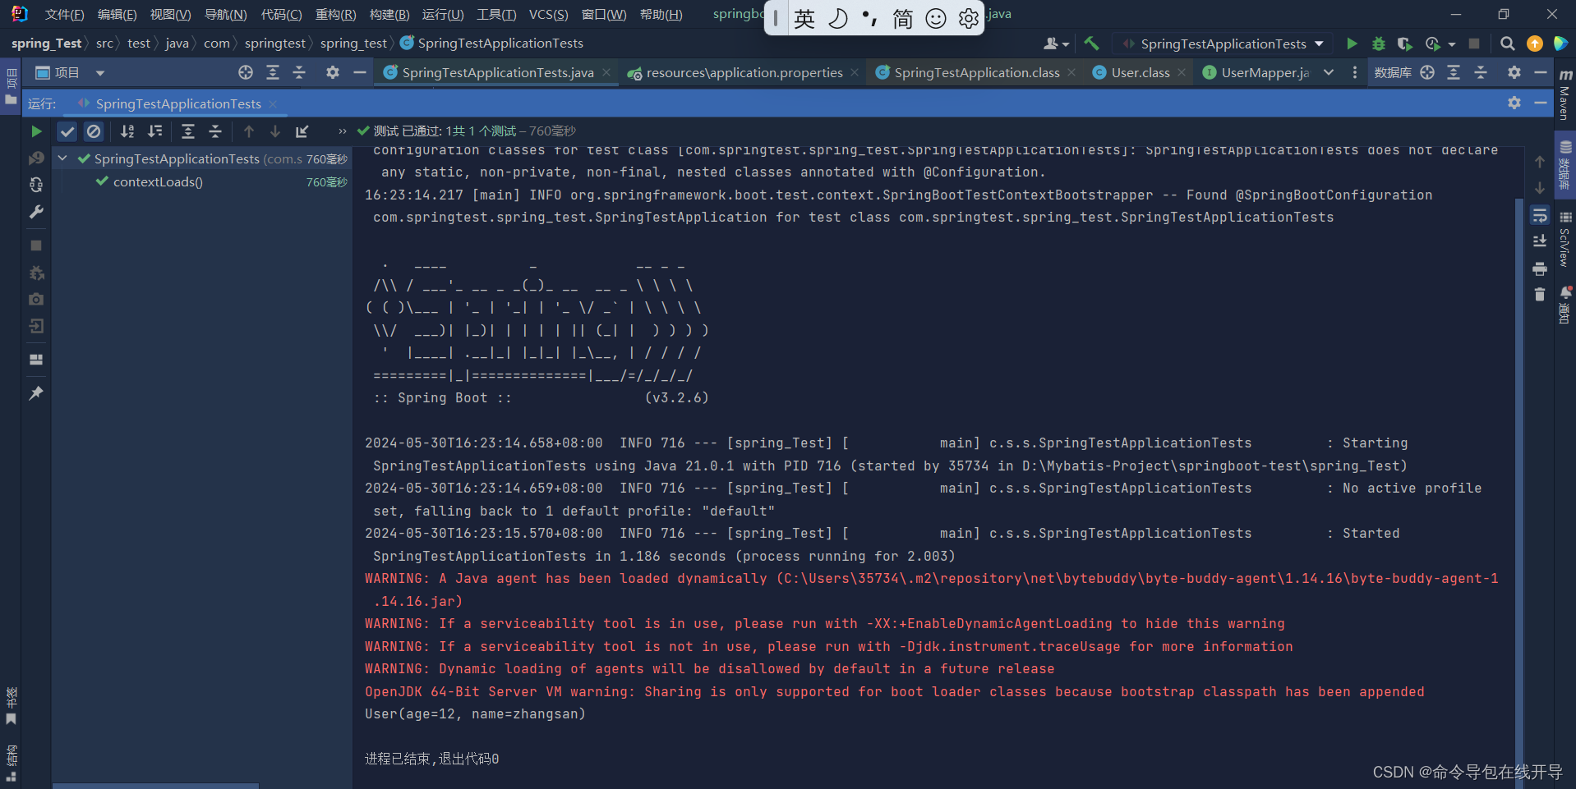
Task: Pin the Run tab with the pin icon
Action: 36,393
